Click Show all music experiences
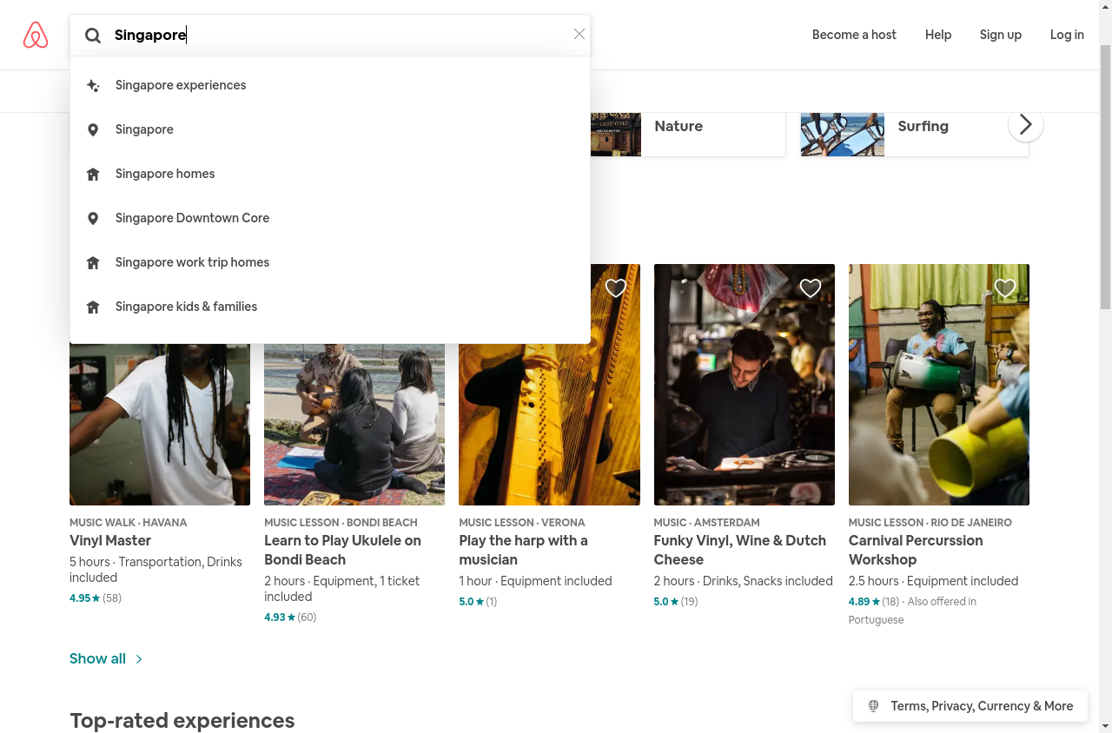The height and width of the screenshot is (733, 1112). coord(105,658)
